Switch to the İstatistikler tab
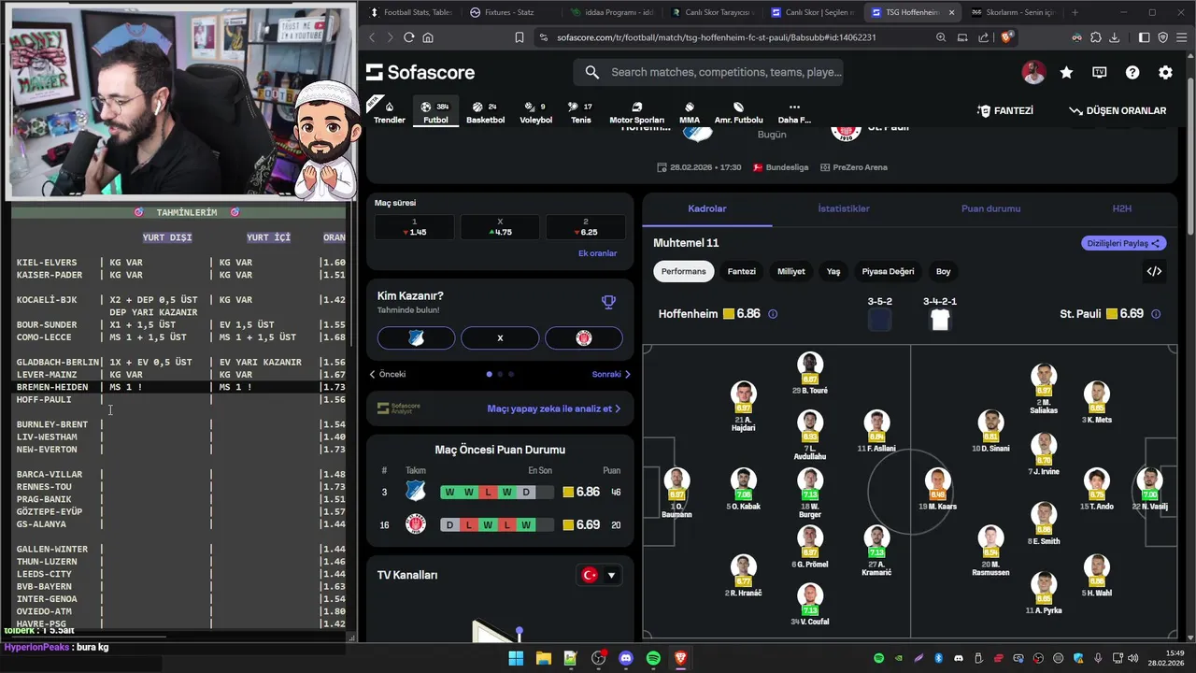 (x=844, y=208)
